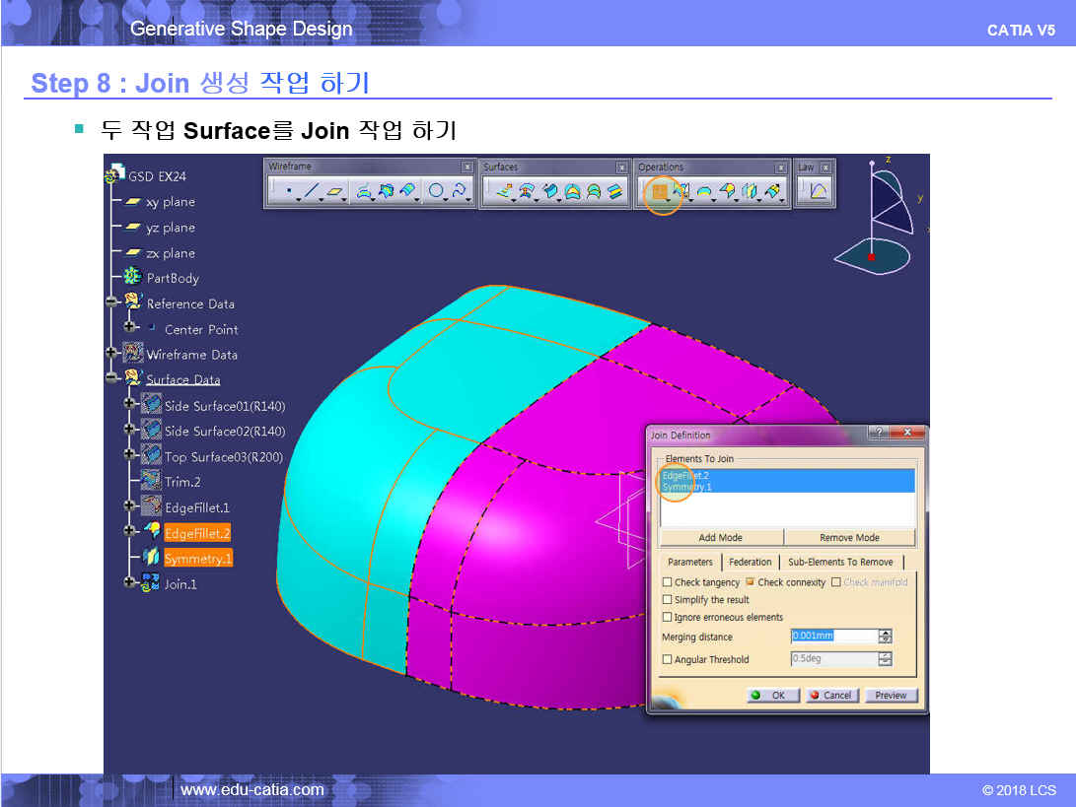Click the Circle tool in Wireframe toolbar
This screenshot has height=807, width=1076.
[435, 192]
